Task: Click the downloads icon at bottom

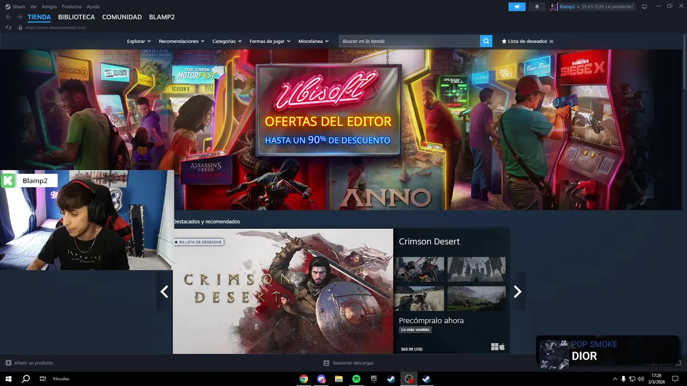Action: pos(326,363)
